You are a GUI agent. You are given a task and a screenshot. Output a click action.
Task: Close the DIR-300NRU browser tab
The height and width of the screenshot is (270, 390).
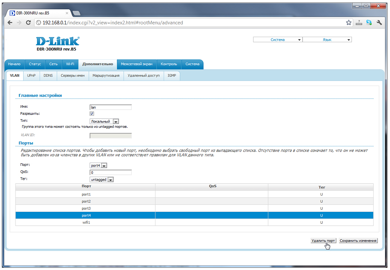[67, 13]
